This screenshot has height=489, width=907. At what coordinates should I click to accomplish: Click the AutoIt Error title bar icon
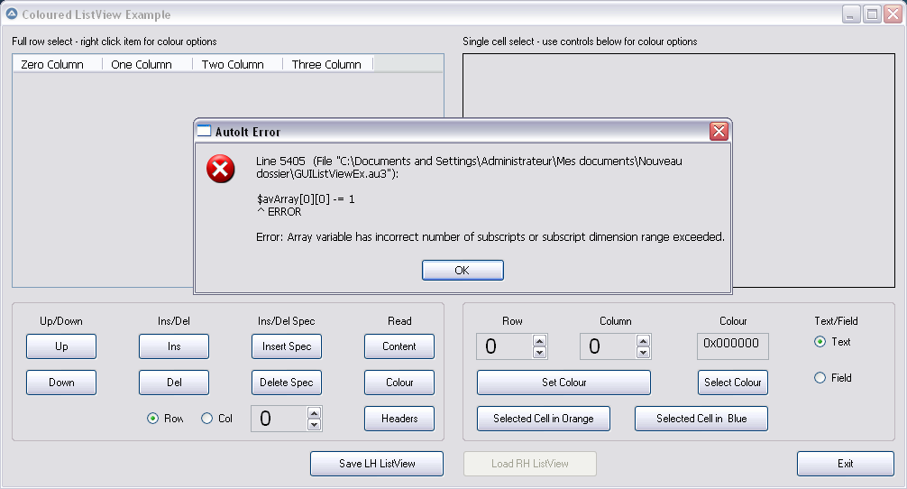tap(204, 131)
